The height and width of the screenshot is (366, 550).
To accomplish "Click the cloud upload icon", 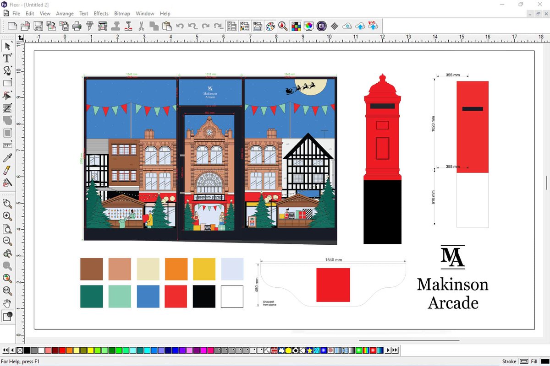I will (x=360, y=26).
